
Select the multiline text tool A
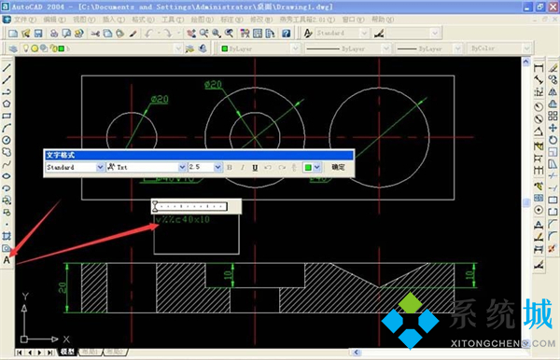(7, 260)
